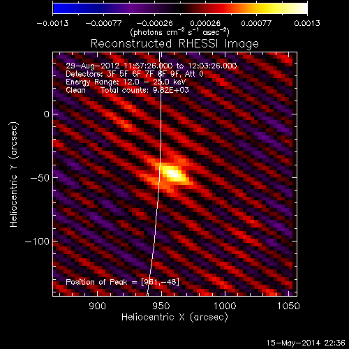Click the 'Heliocentric Y (arcsec)' axis label

coord(14,174)
